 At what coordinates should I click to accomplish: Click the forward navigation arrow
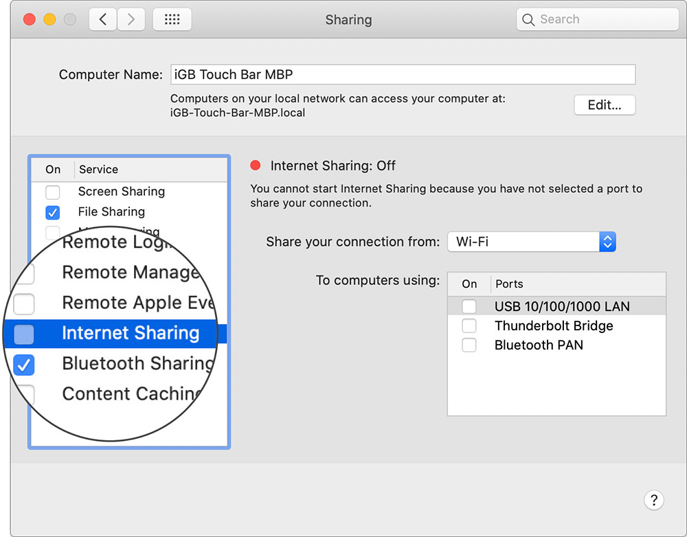(131, 19)
